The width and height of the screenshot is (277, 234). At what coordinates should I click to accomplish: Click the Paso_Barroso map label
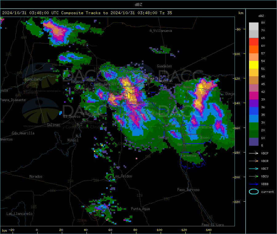pyautogui.click(x=188, y=190)
